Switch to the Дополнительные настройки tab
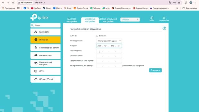The height and width of the screenshot is (112, 199). click(x=108, y=20)
